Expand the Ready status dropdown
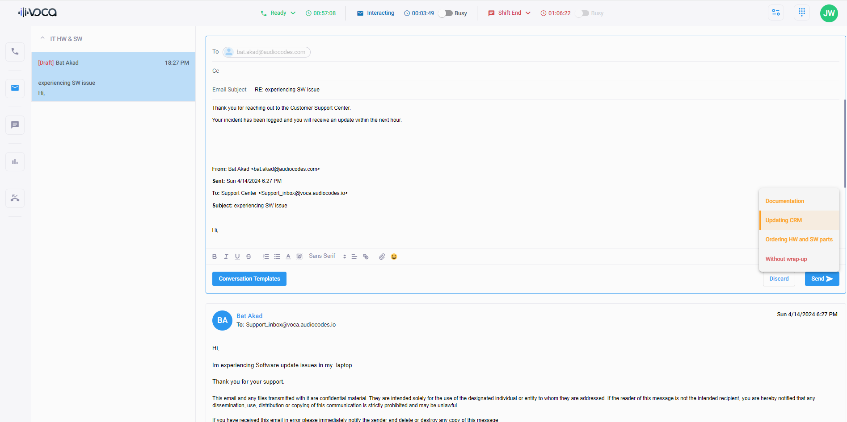This screenshot has height=422, width=847. [x=293, y=13]
